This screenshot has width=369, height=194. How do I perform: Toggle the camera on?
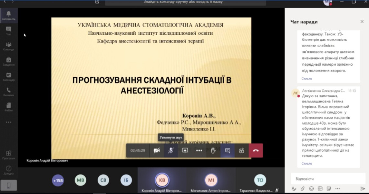tap(157, 151)
